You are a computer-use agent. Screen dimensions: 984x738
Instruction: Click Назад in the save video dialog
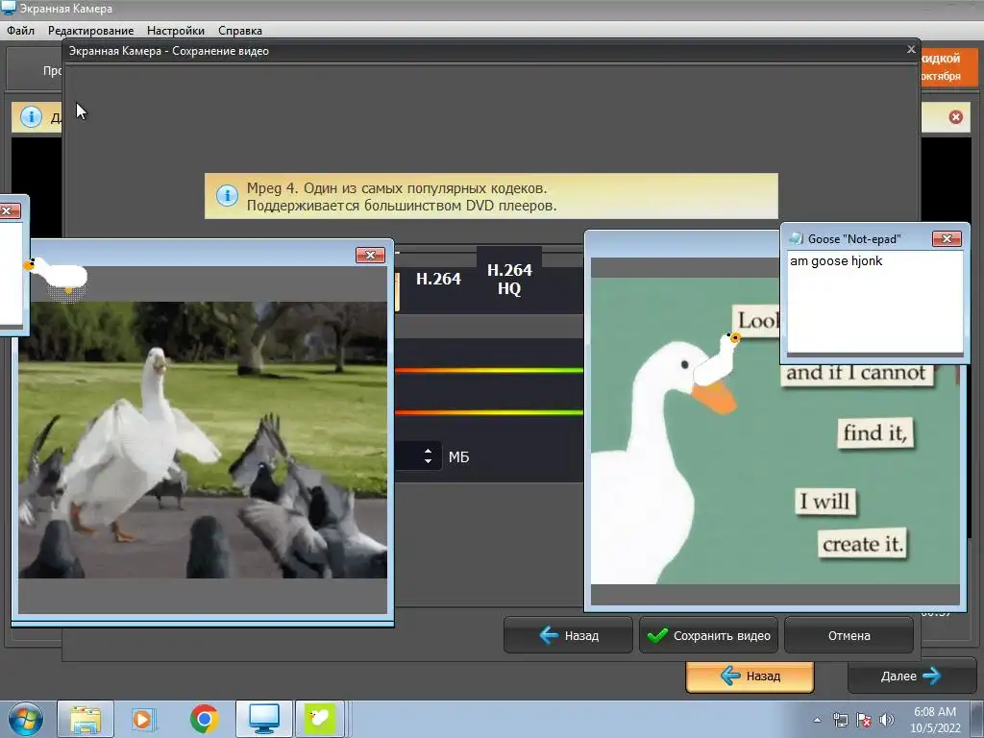click(x=568, y=635)
